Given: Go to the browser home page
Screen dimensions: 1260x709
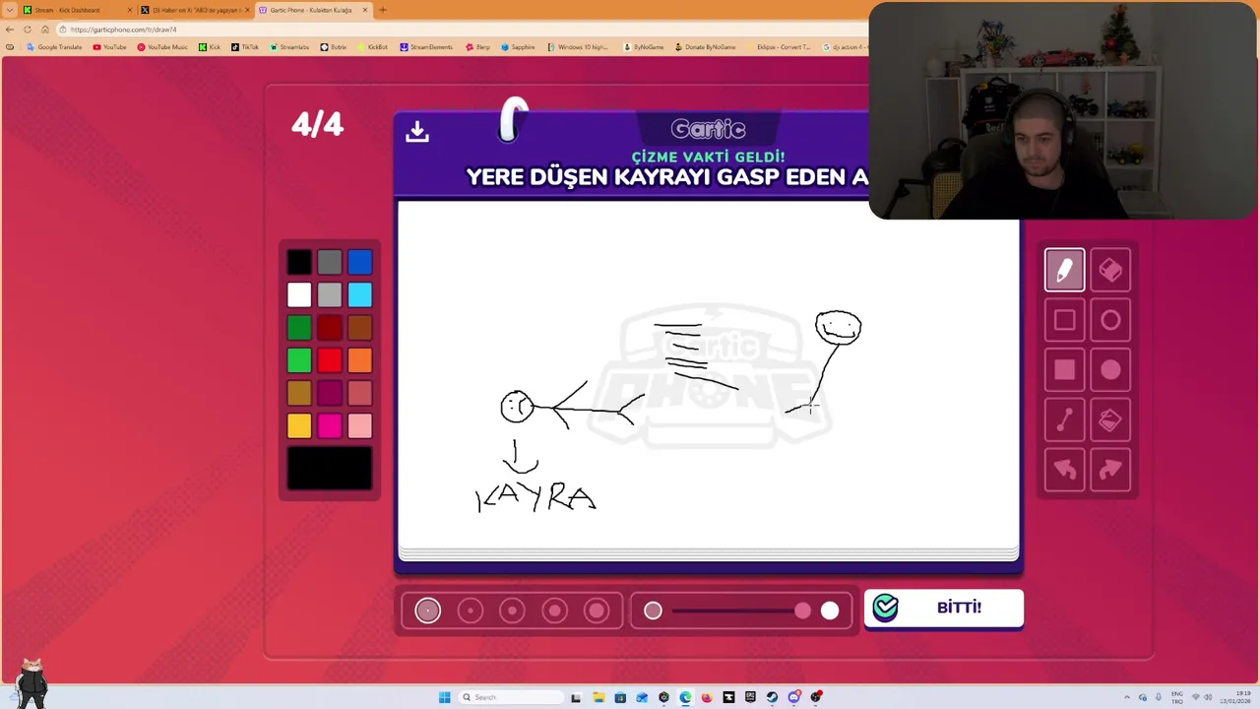Looking at the screenshot, I should [x=44, y=29].
